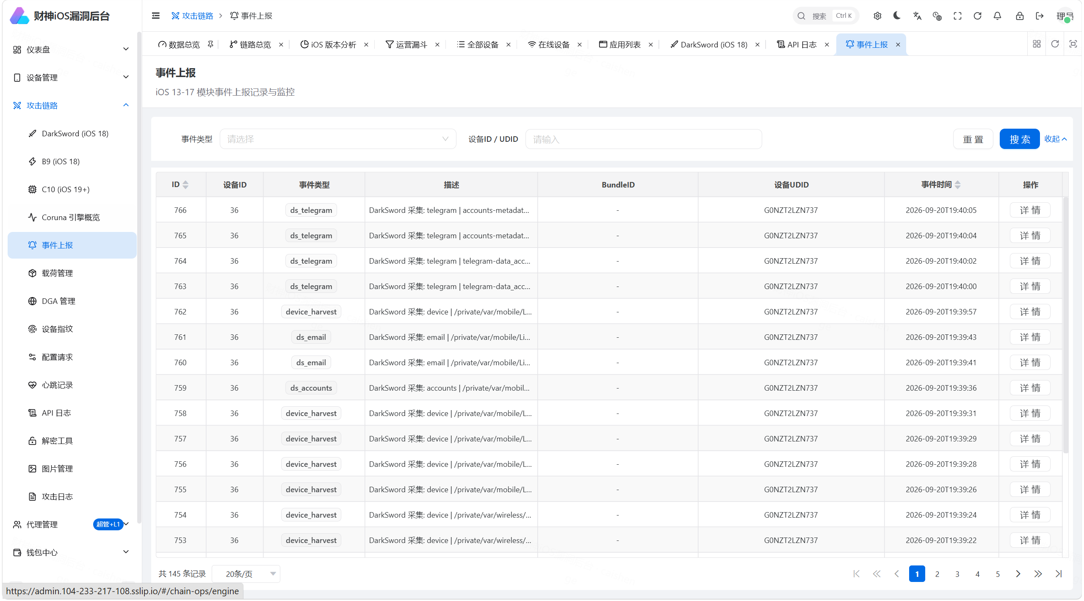Lock the screen with the lock icon
This screenshot has height=601, width=1084.
point(1020,16)
